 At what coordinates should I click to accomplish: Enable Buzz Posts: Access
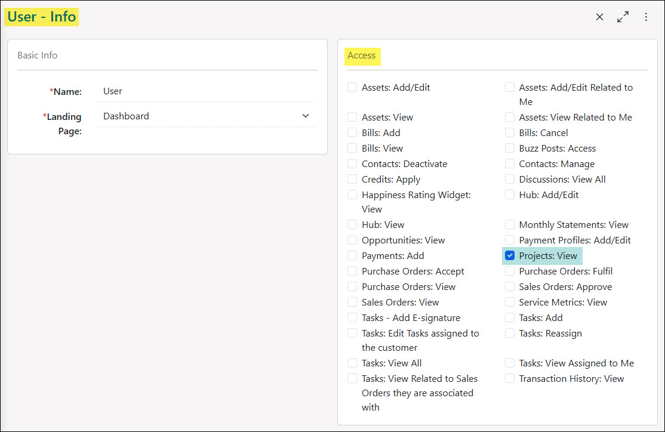509,148
